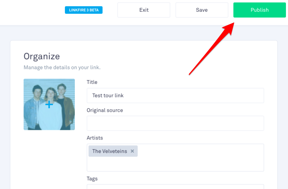
Task: Click the Original source label
Action: [x=105, y=110]
